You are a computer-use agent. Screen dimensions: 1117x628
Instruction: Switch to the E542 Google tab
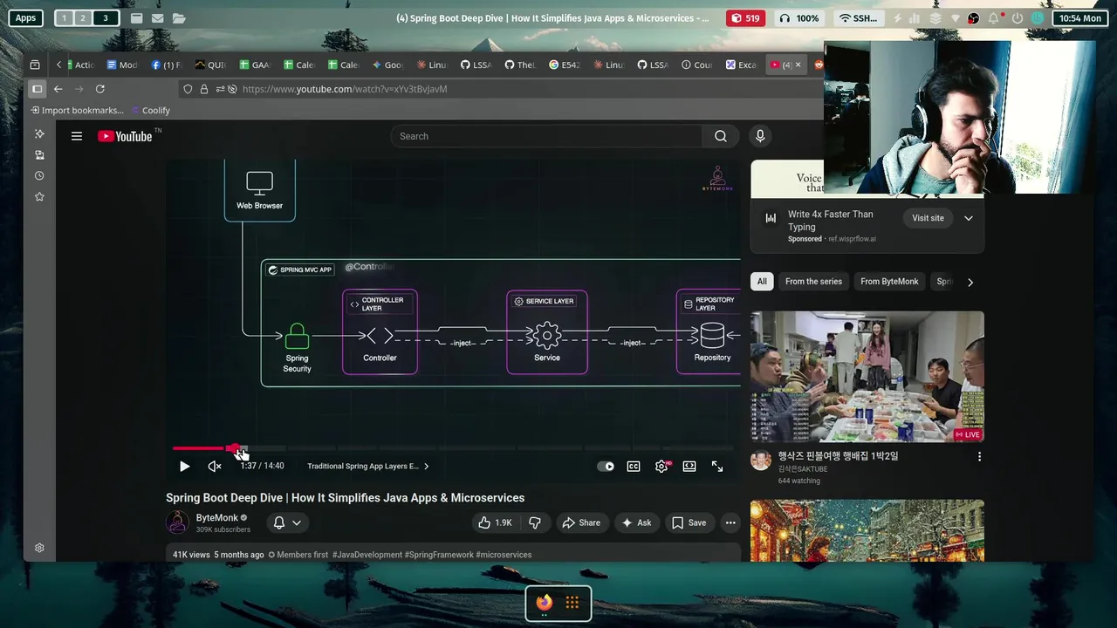(x=565, y=65)
